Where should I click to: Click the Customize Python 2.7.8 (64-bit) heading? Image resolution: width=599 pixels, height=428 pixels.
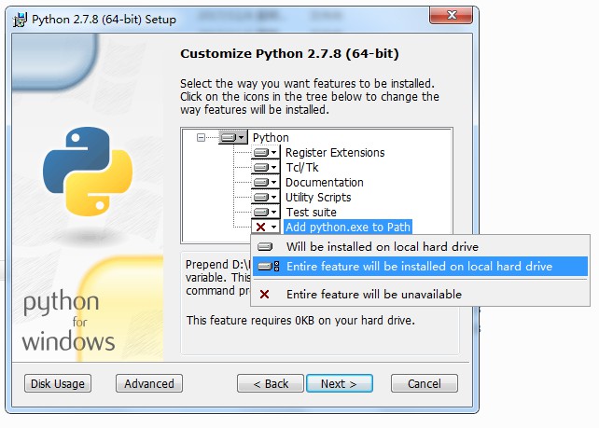289,53
